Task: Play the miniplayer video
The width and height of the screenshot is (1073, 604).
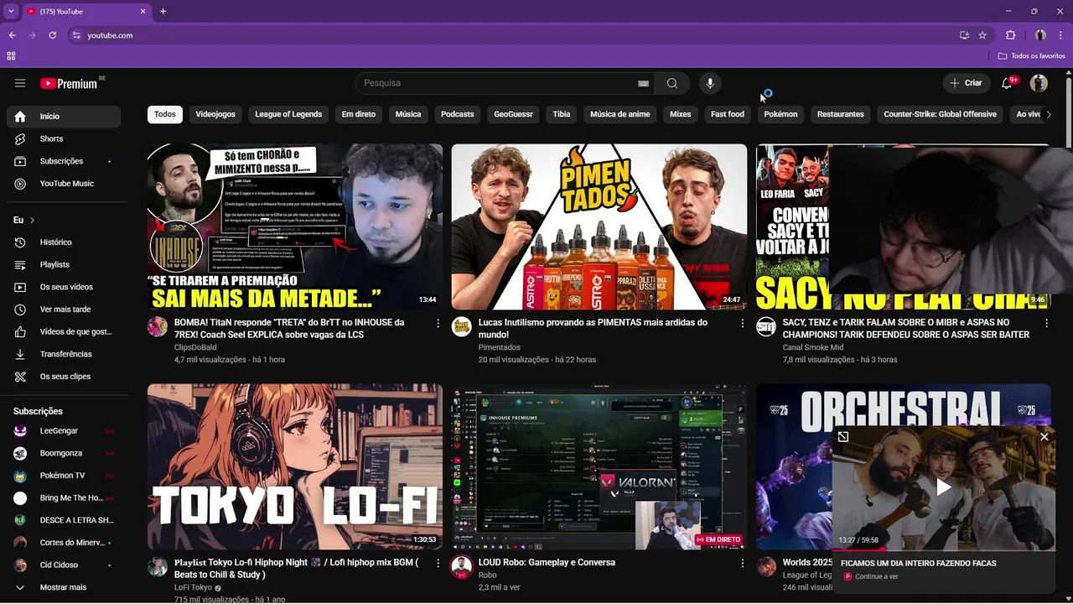Action: (x=944, y=487)
